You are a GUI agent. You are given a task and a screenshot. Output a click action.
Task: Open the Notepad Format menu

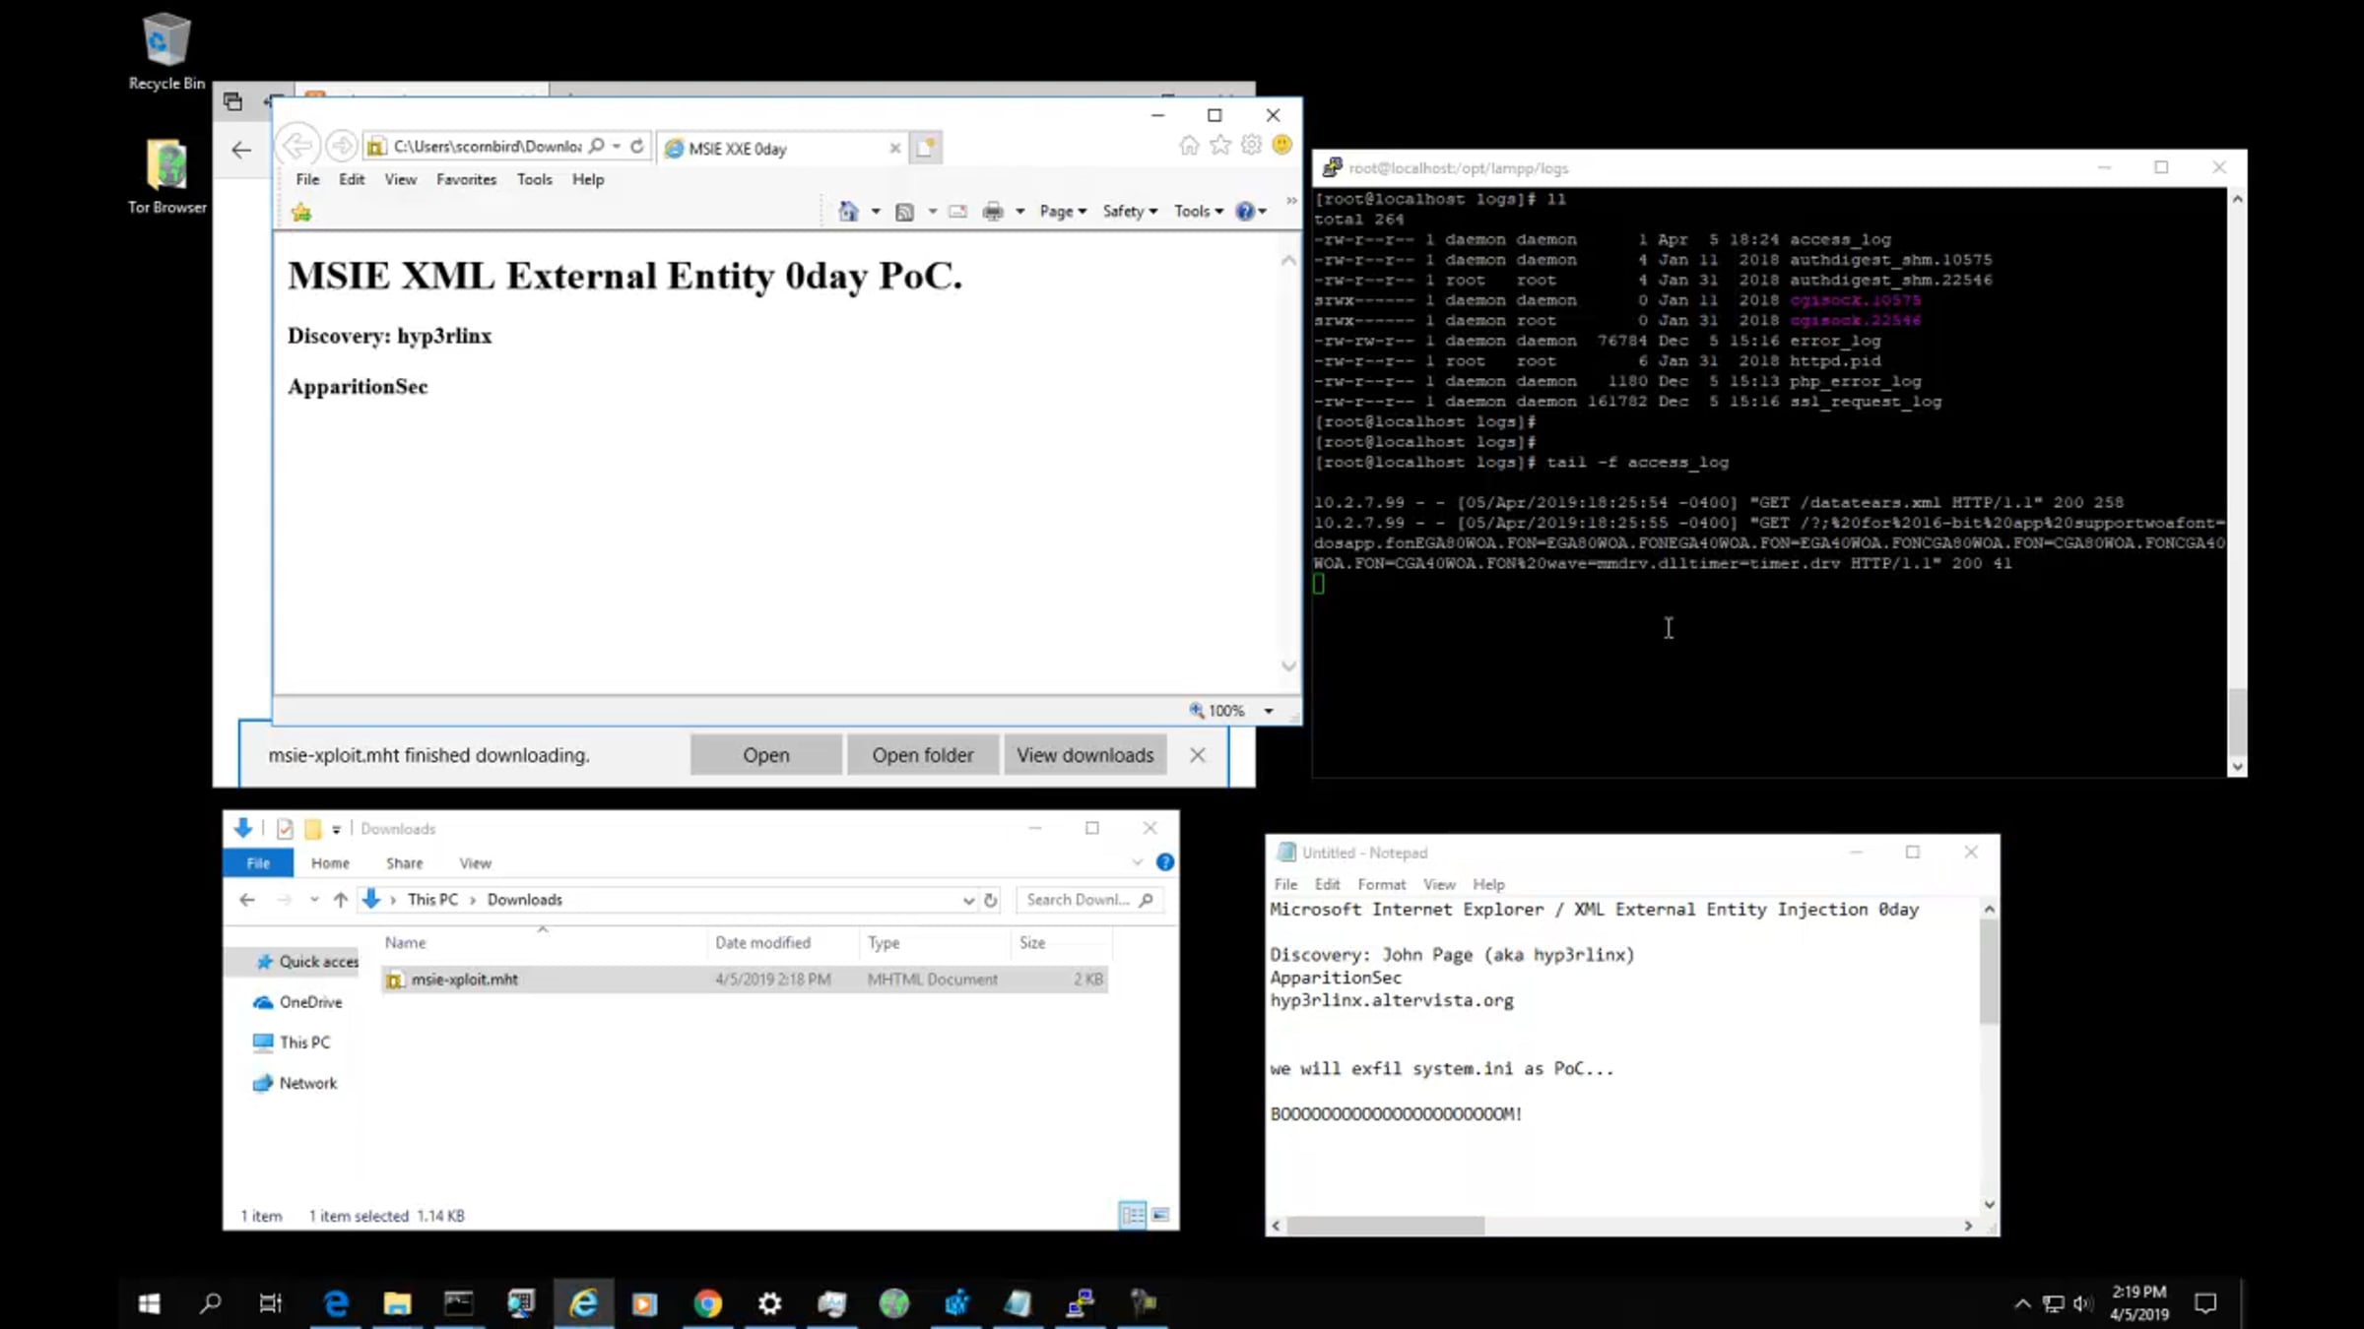tap(1381, 884)
